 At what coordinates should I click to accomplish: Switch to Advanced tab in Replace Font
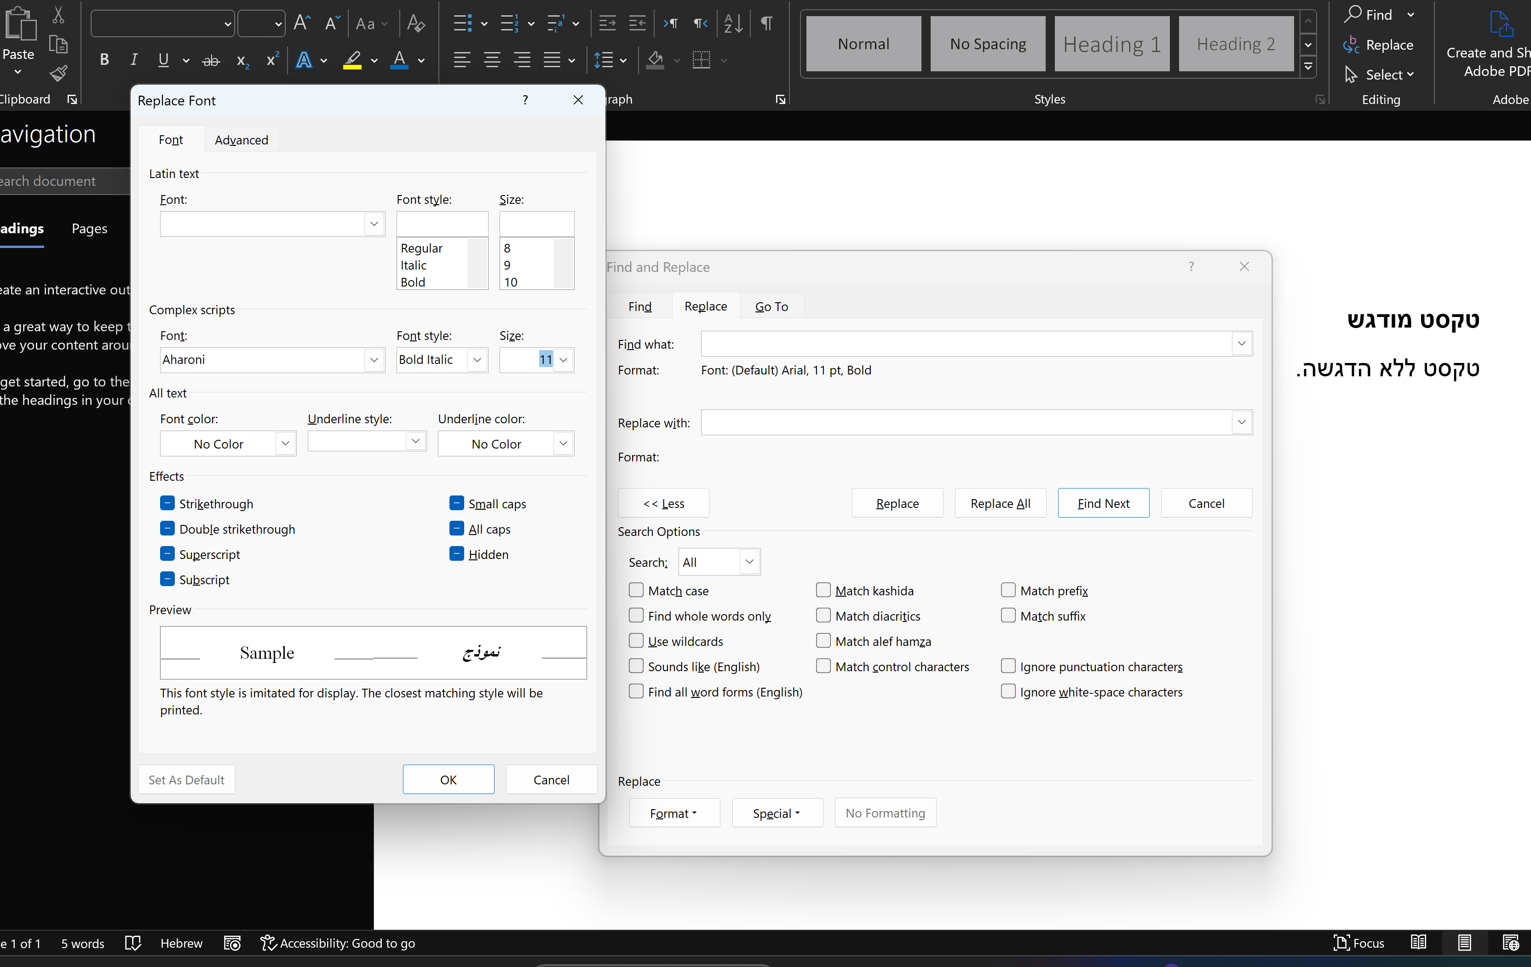tap(241, 140)
